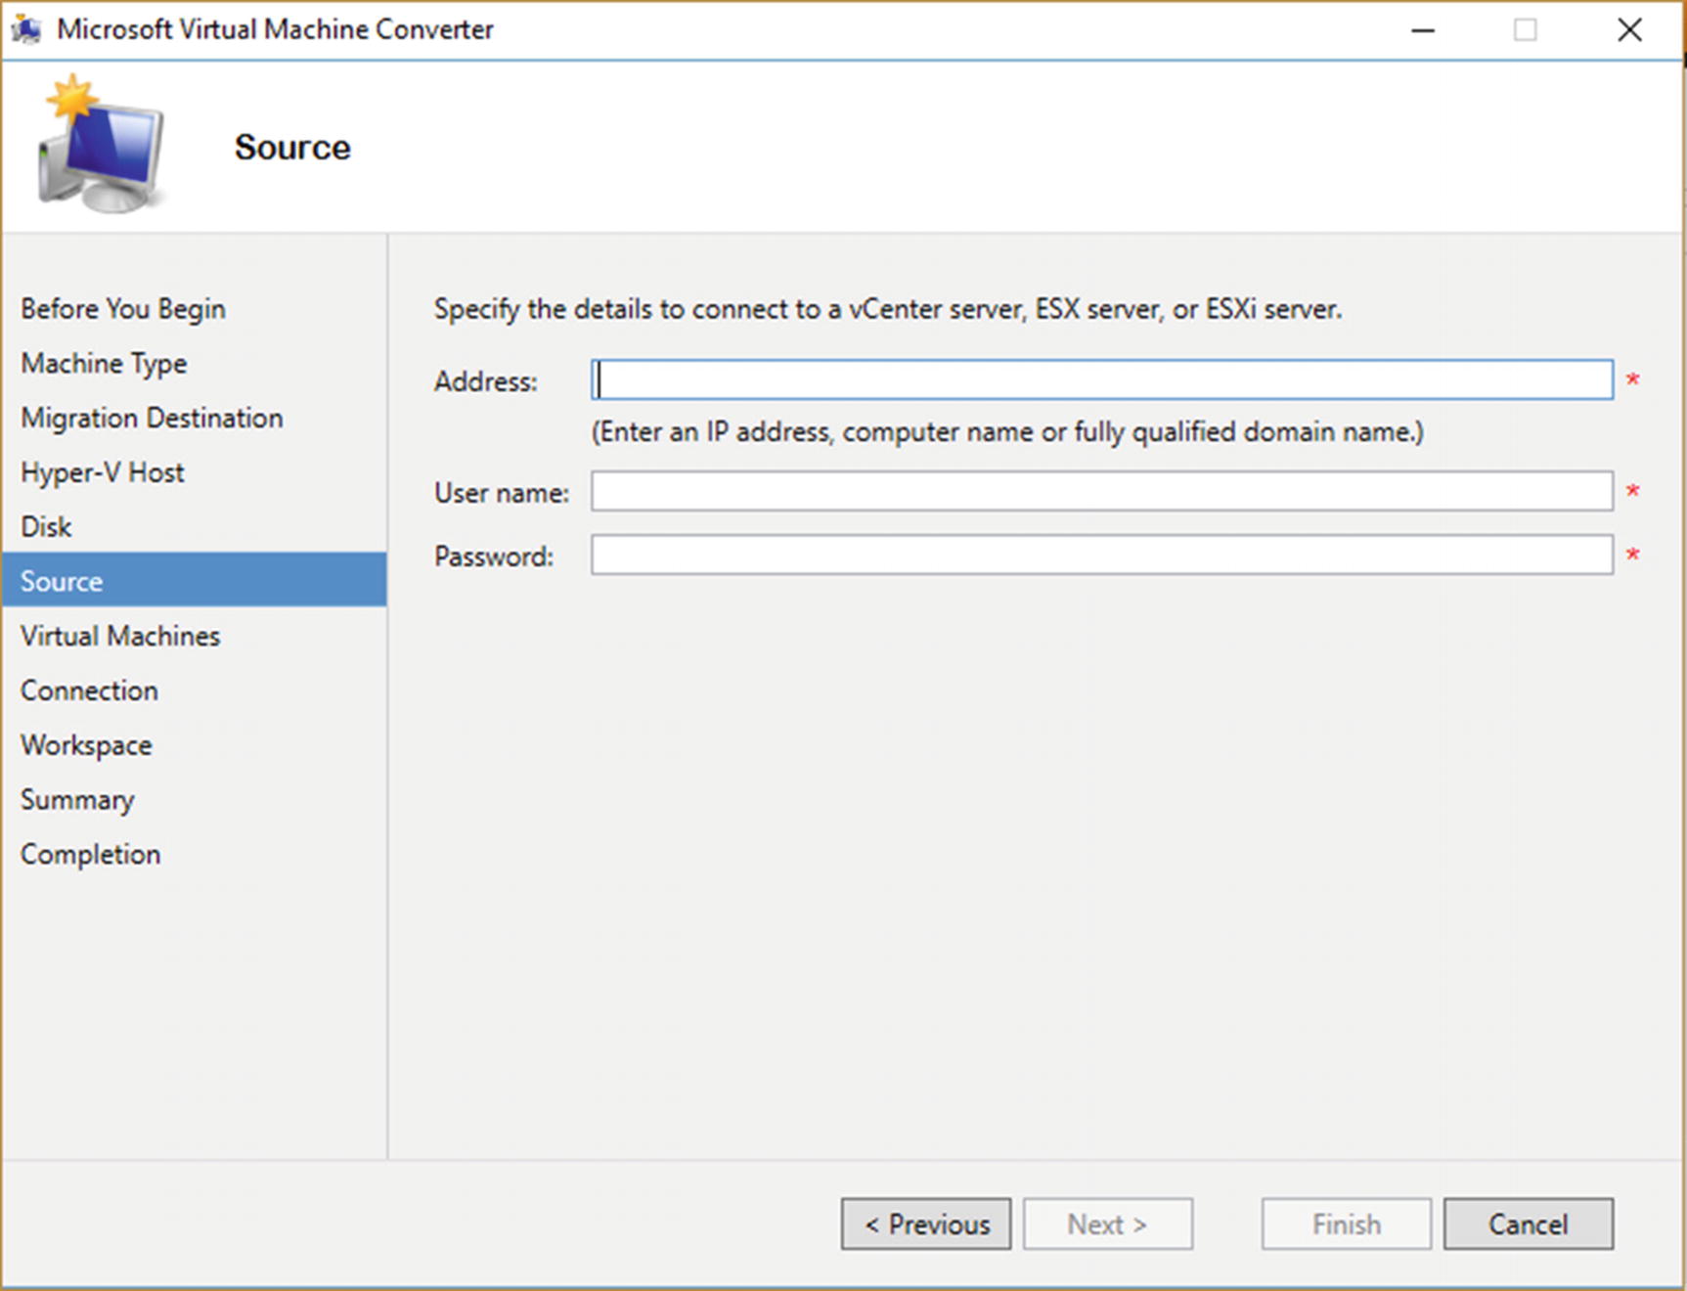Open the Before You Begin step

tap(123, 309)
